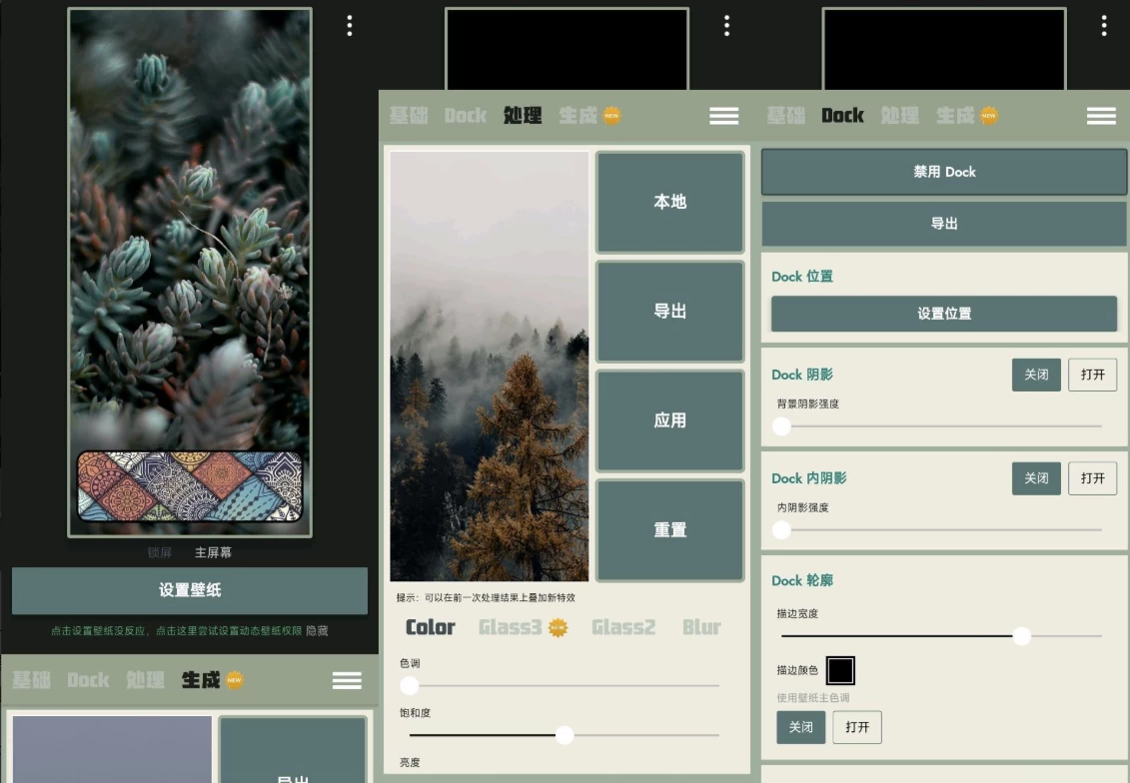Turn off Dock 内阴影 with the 关闭 button
This screenshot has height=783, width=1130.
point(1036,478)
